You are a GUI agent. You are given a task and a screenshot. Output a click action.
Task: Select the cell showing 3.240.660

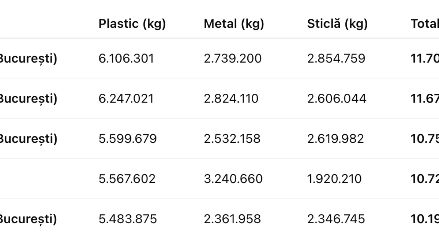tap(233, 179)
